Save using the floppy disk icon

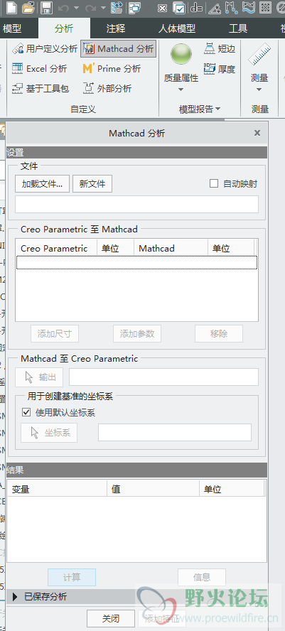tap(47, 7)
